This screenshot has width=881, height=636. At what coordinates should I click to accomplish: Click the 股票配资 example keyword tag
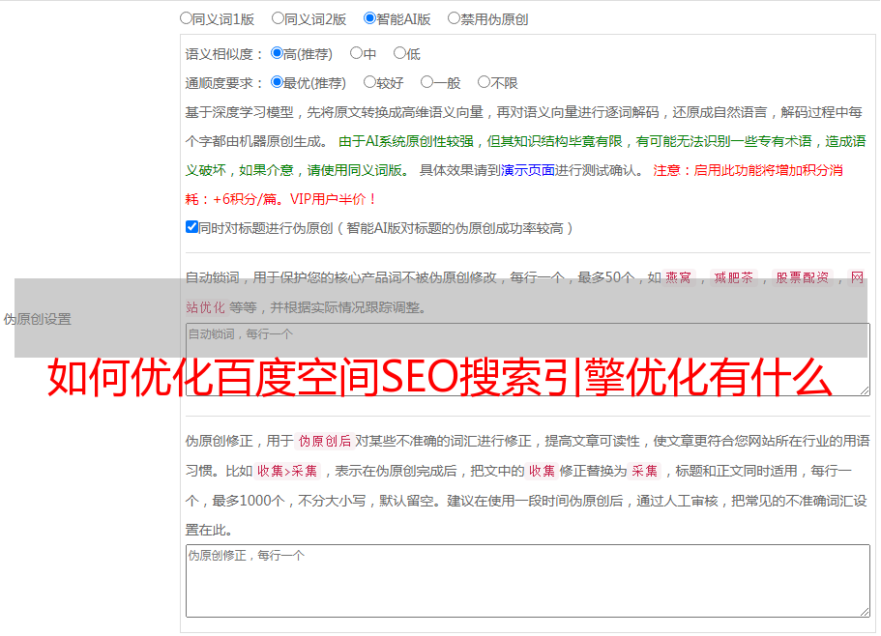point(803,277)
